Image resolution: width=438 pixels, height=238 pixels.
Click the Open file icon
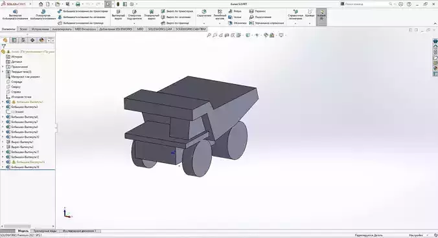58,4
